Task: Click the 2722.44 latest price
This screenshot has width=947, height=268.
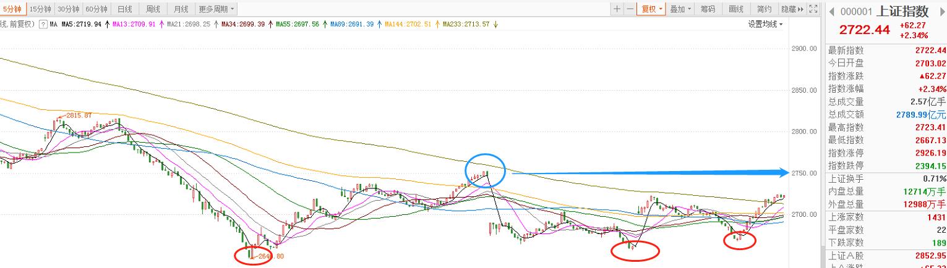Action: point(864,30)
